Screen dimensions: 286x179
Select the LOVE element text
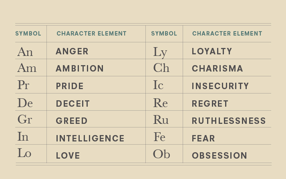coord(68,155)
